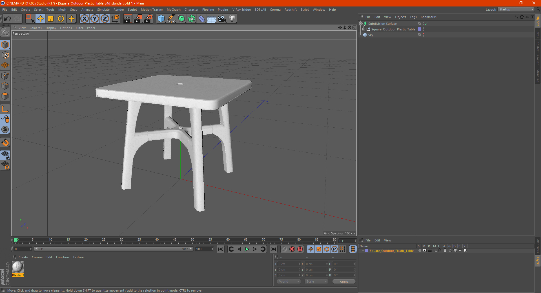This screenshot has width=541, height=293.
Task: Click the Undo arrow icon
Action: pyautogui.click(x=8, y=19)
